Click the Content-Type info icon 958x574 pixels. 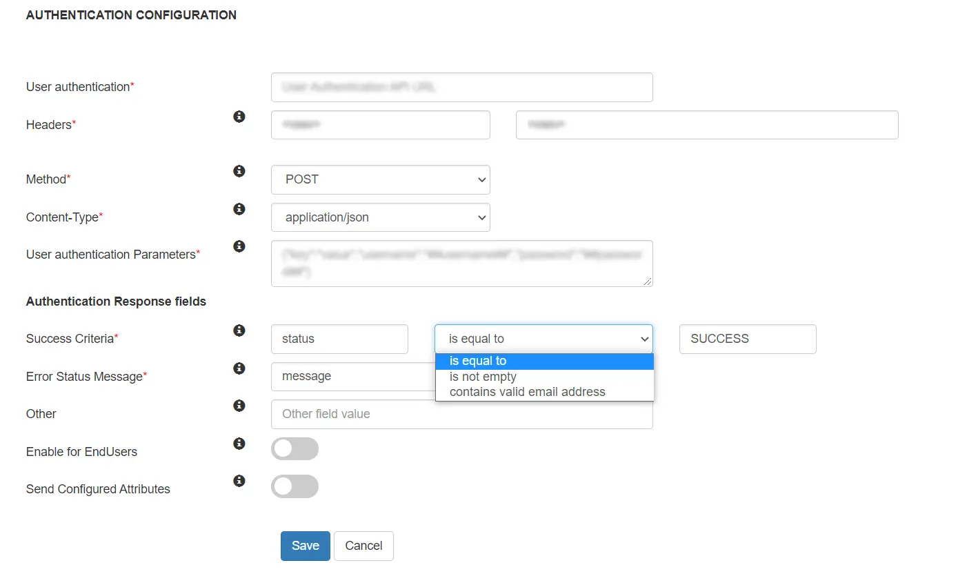[x=239, y=208]
